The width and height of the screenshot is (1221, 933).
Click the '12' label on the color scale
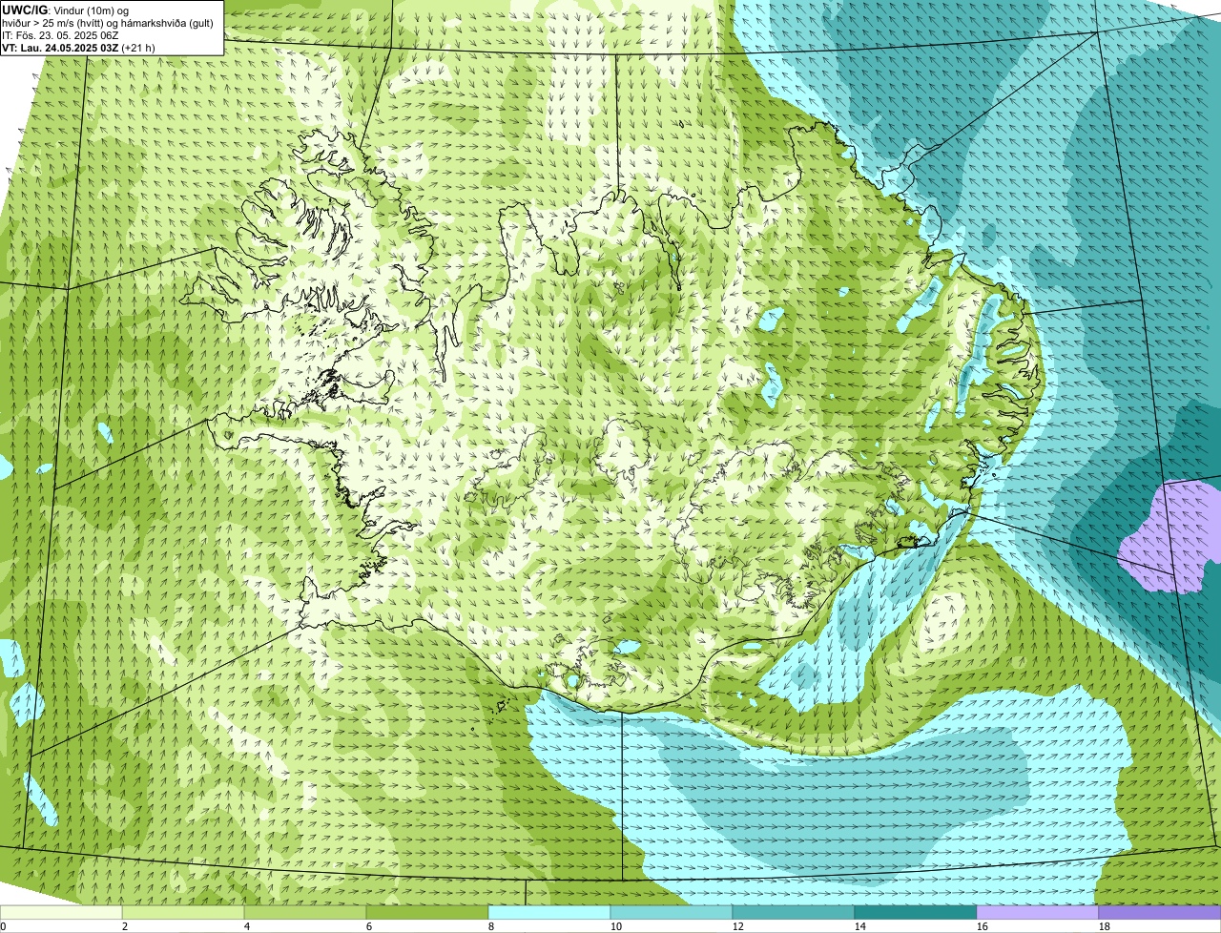pos(737,926)
